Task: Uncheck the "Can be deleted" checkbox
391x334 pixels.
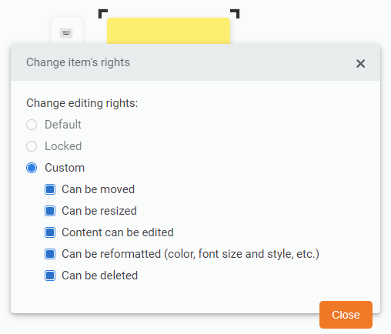Action: point(50,276)
